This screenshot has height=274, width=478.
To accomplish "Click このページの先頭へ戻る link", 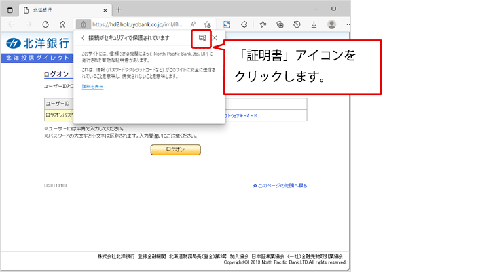I will (x=280, y=186).
